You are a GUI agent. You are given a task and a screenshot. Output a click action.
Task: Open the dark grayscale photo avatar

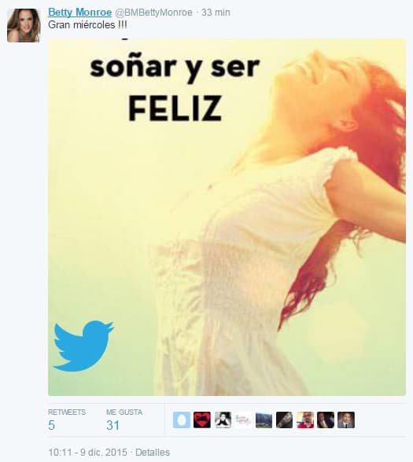pos(285,420)
